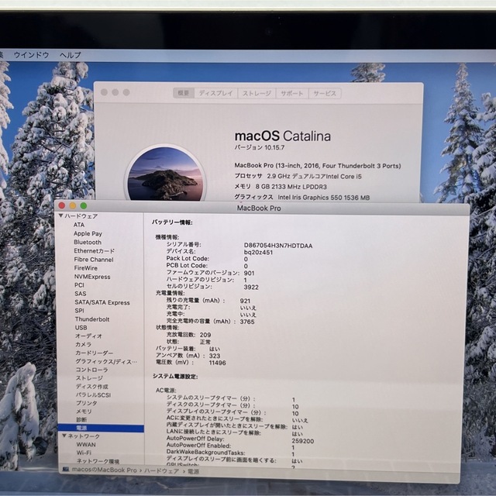Switch to the サービス tab
The height and width of the screenshot is (496, 496).
(324, 93)
